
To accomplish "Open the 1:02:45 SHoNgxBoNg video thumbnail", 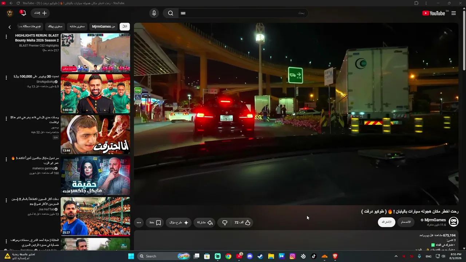I will point(95,94).
